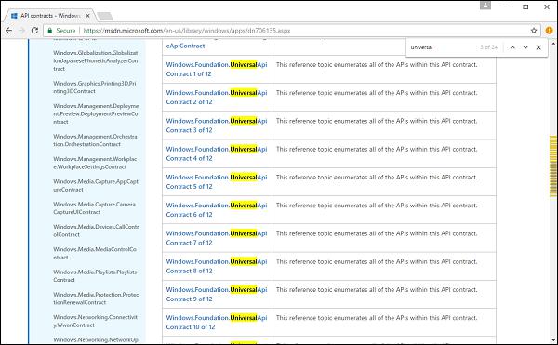Open the orange Chrome notification menu icon
558x345 pixels.
pos(549,31)
